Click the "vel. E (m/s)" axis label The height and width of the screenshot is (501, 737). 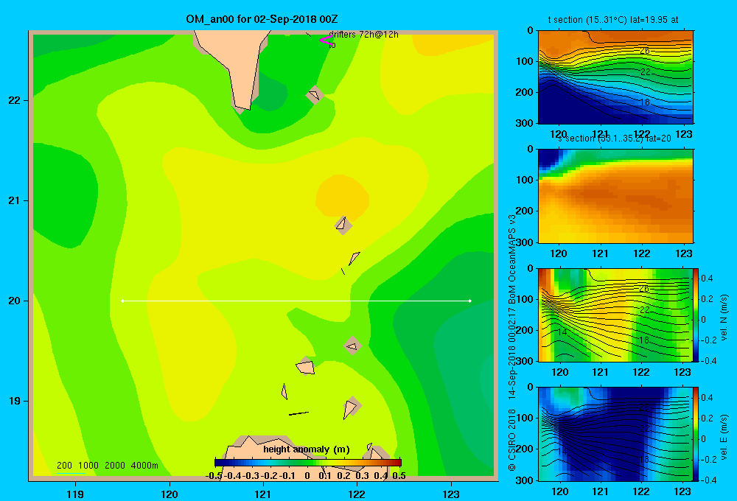[724, 436]
